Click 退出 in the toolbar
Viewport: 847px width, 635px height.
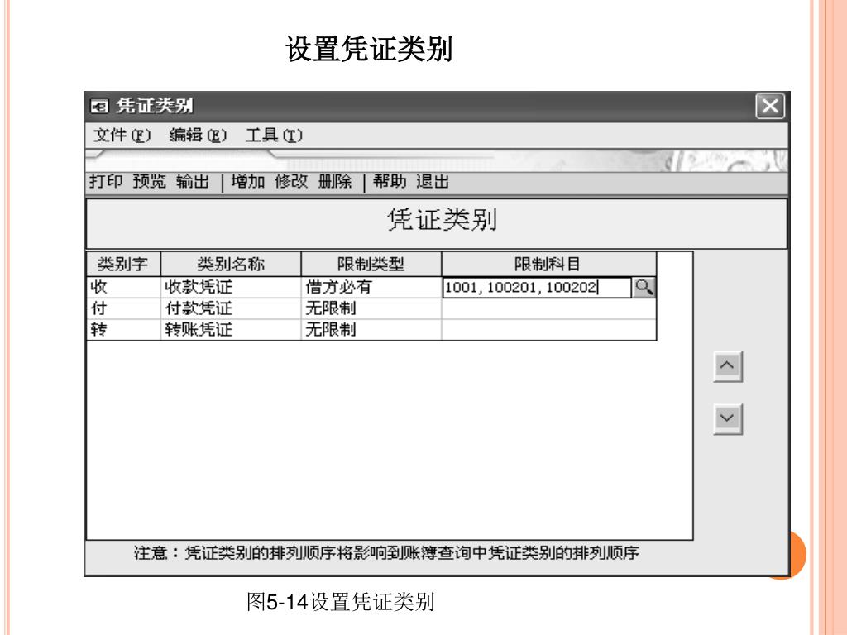click(433, 181)
